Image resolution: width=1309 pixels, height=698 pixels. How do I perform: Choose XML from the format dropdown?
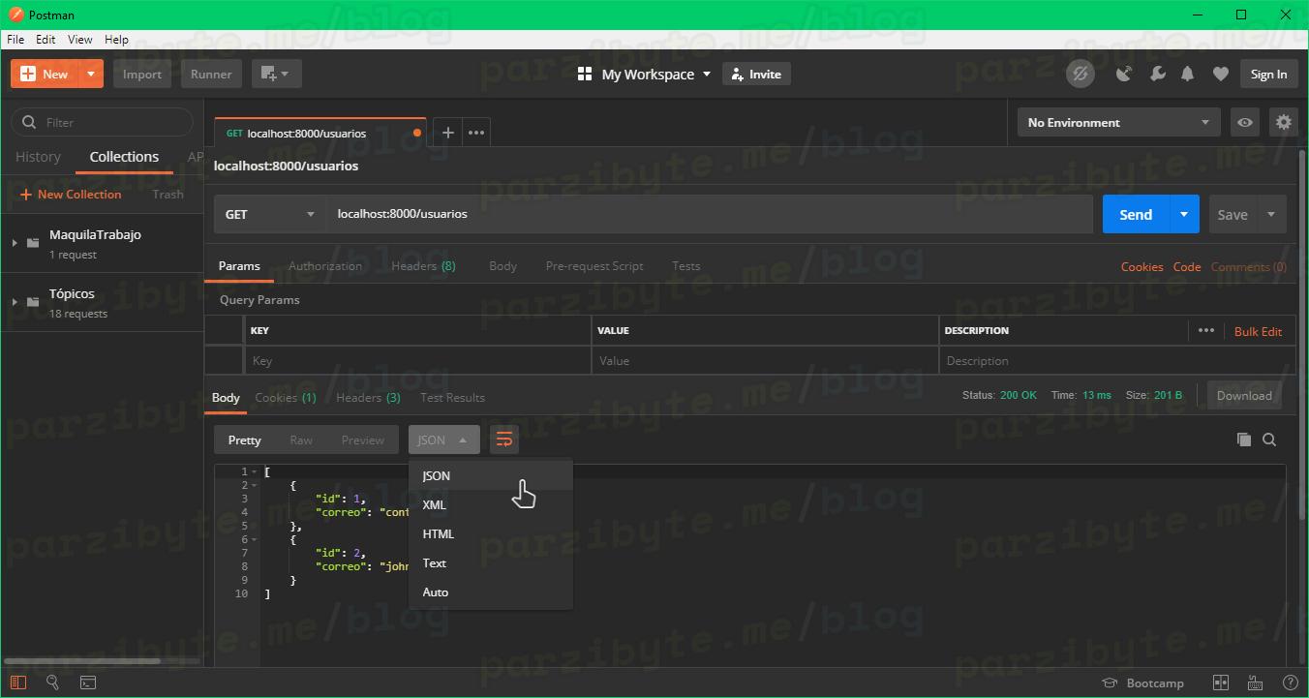coord(491,504)
